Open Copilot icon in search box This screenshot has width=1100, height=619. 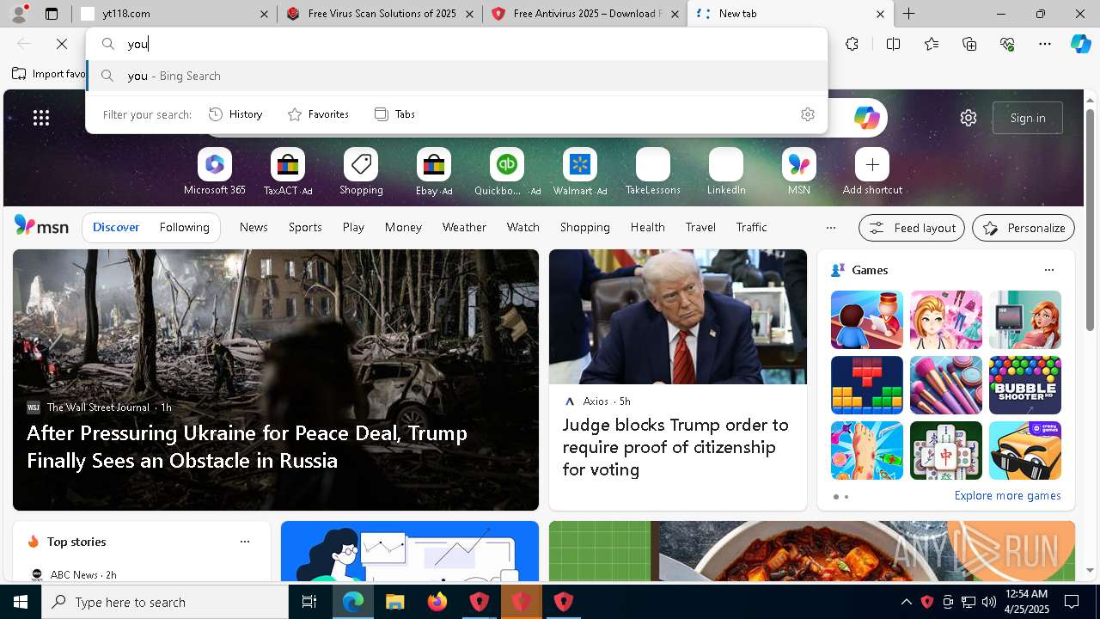[866, 118]
